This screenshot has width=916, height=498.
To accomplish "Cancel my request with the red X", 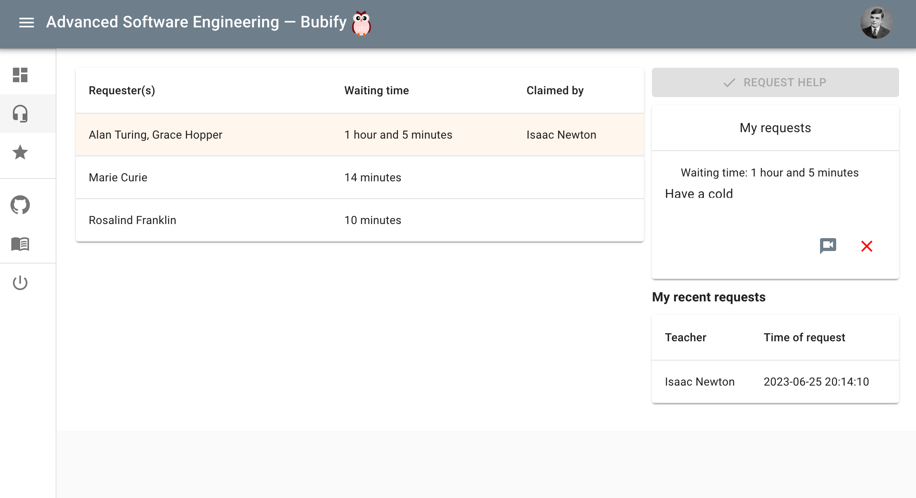I will click(x=866, y=246).
